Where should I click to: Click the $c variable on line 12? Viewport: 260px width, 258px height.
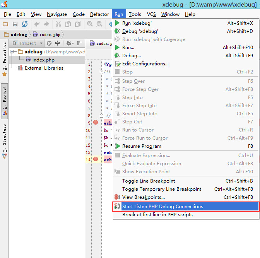click(106, 145)
